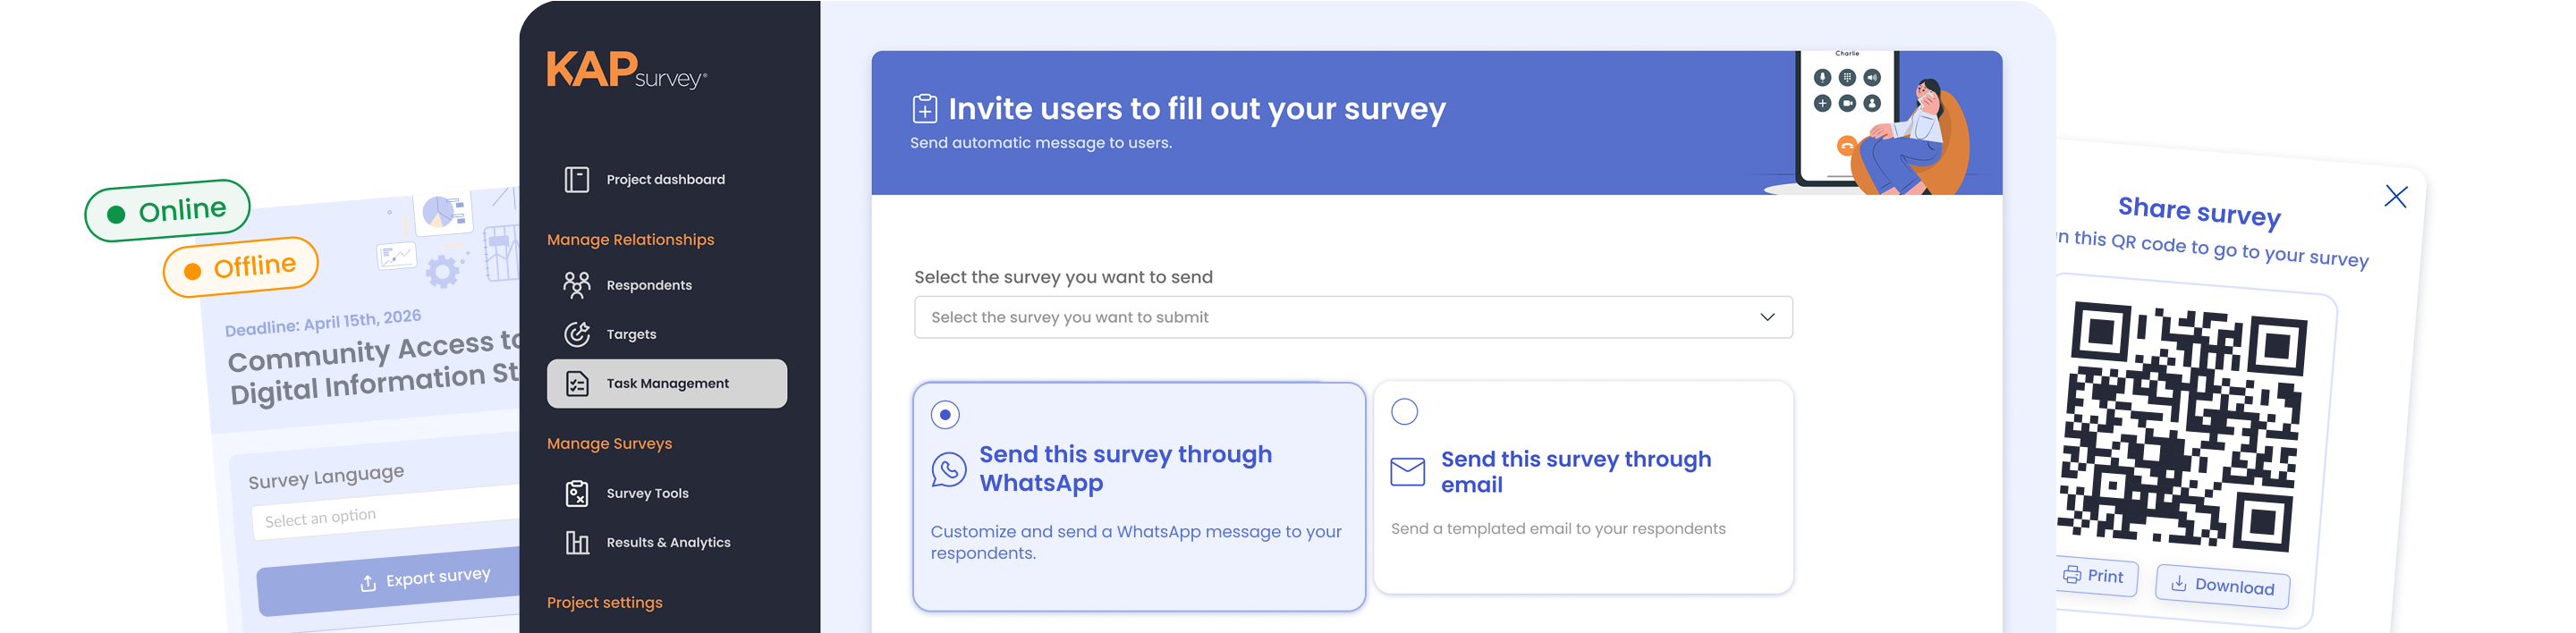
Task: Click the Survey Tools clipboard icon
Action: [577, 493]
